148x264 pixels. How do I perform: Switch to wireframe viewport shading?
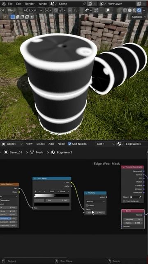pyautogui.click(x=125, y=10)
